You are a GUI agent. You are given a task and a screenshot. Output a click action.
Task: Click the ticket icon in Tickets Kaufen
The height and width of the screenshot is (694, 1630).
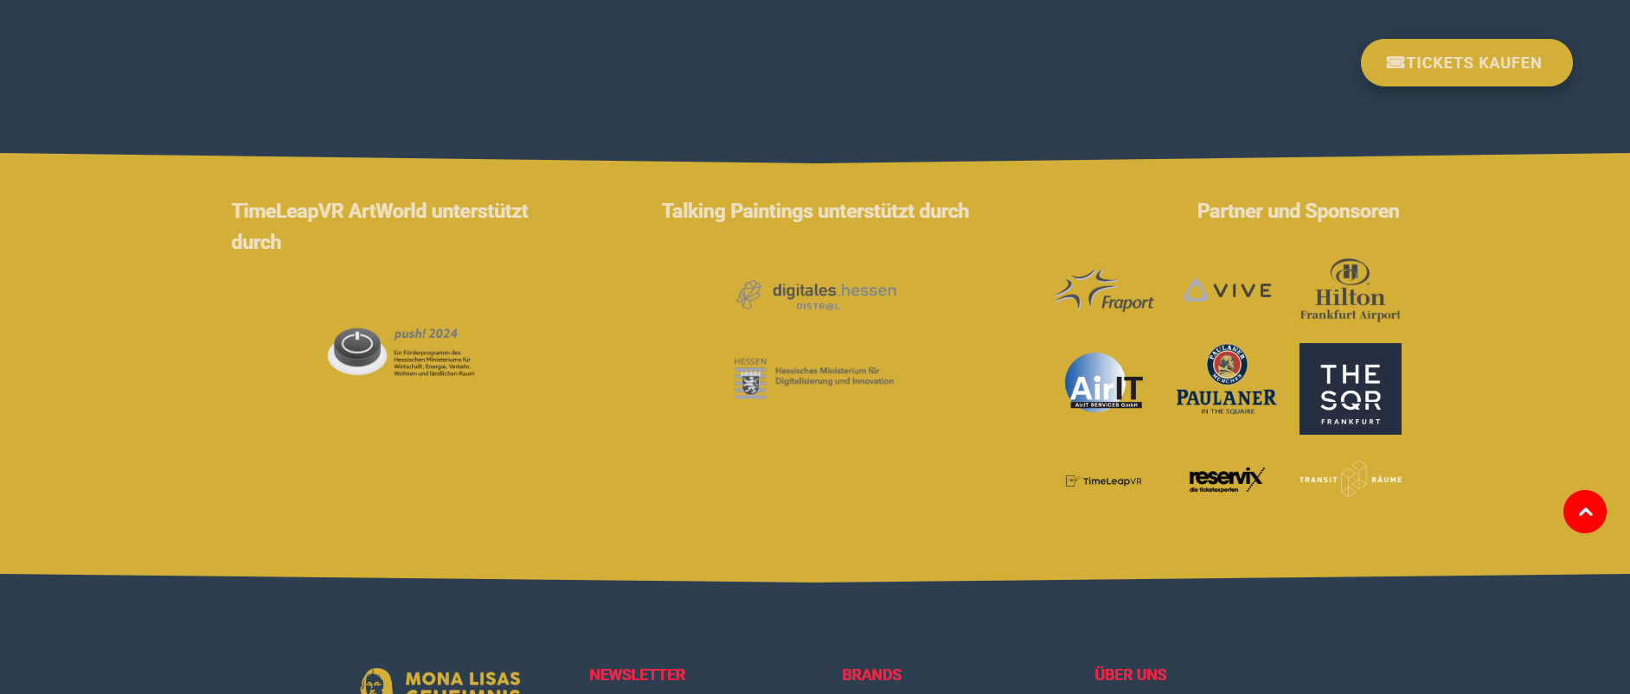coord(1395,62)
